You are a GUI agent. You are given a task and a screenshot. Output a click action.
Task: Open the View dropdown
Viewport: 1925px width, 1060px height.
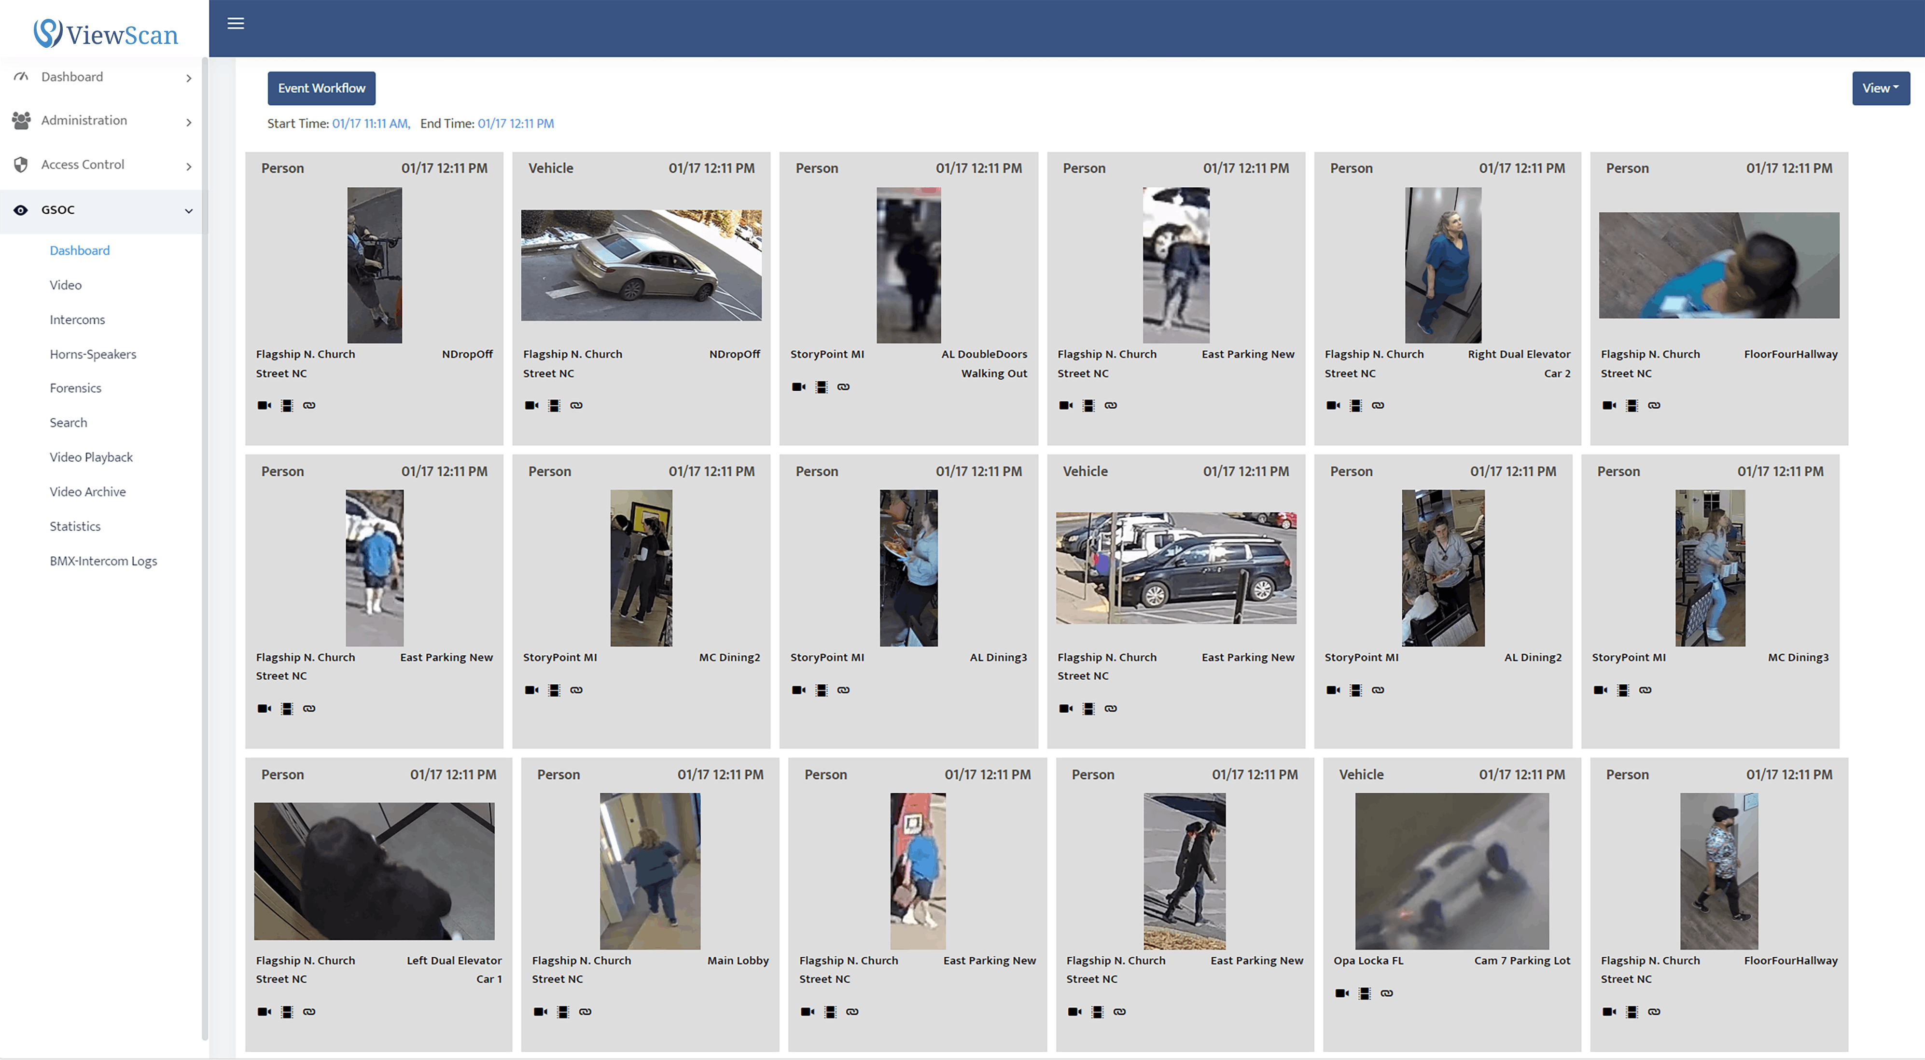pos(1880,87)
